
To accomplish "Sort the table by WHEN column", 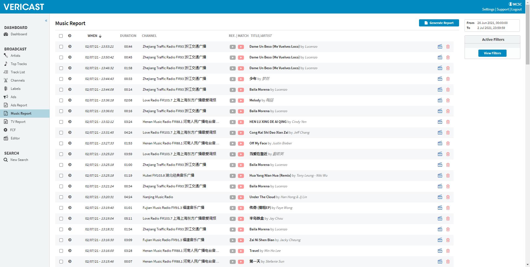I will coord(94,36).
